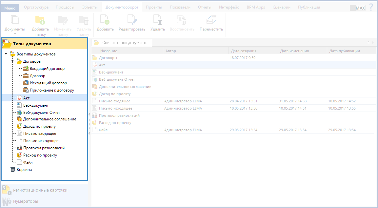The width and height of the screenshot is (378, 208).
Task: Click the Add document type icon
Action: point(105,21)
